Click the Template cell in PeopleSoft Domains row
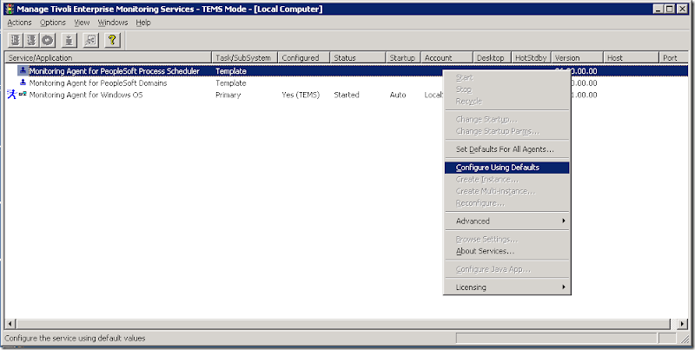 pyautogui.click(x=231, y=83)
